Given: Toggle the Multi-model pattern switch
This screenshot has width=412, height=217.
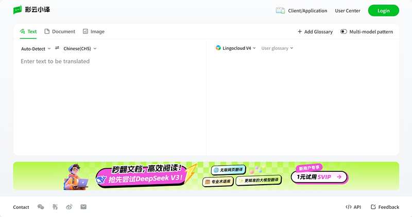Looking at the screenshot, I should pyautogui.click(x=344, y=31).
